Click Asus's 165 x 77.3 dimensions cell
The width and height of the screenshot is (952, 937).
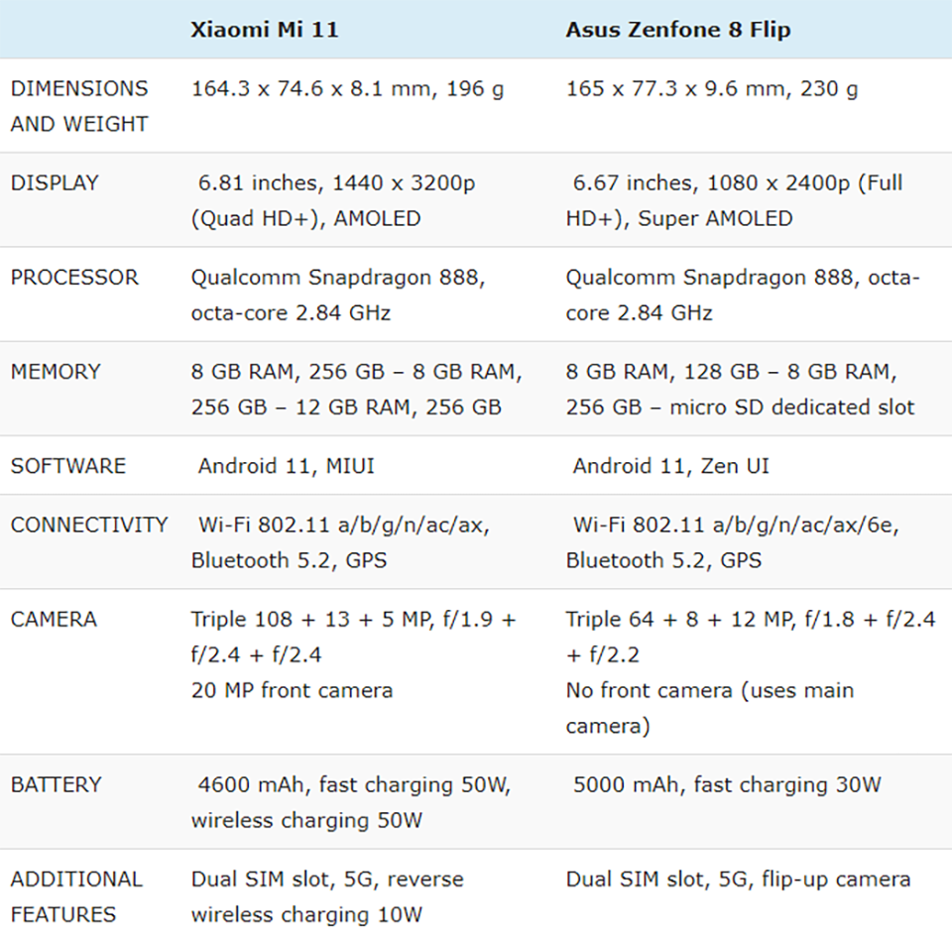pos(712,89)
